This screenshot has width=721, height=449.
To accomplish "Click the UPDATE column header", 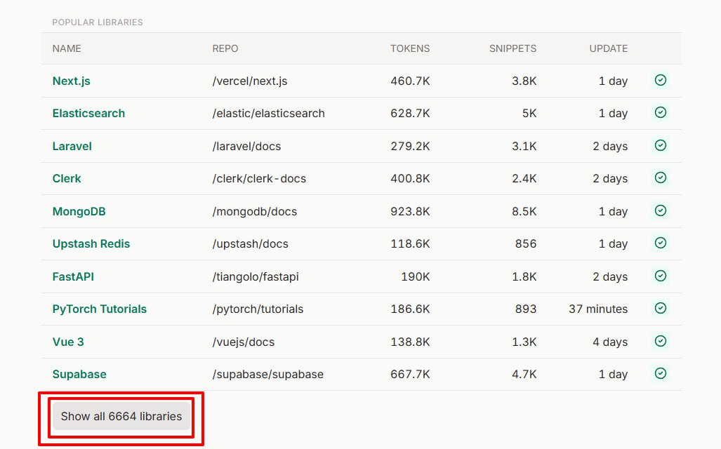I will coord(608,48).
